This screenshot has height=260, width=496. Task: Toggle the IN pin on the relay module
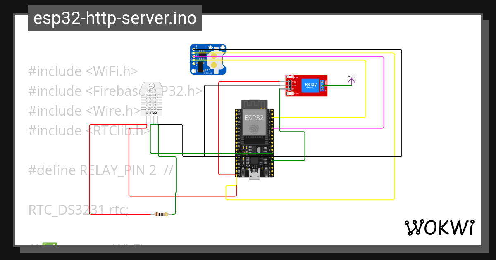click(289, 89)
